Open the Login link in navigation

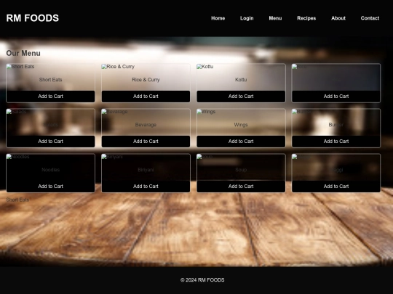(247, 18)
